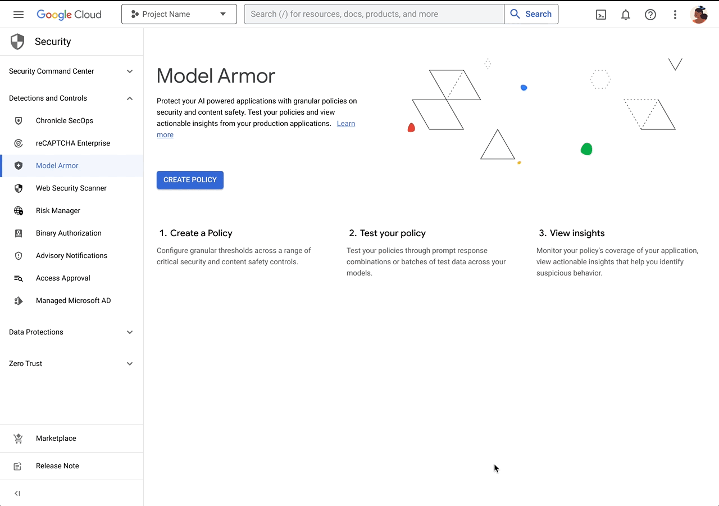Viewport: 719px width, 506px height.
Task: Click the Access Approval icon
Action: tap(19, 278)
